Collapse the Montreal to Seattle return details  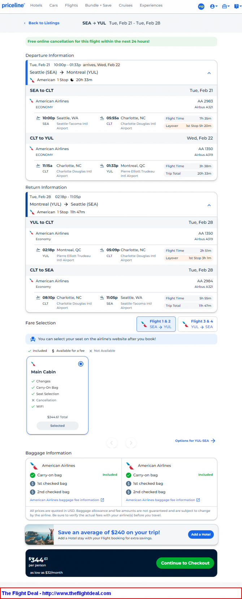coord(209,205)
